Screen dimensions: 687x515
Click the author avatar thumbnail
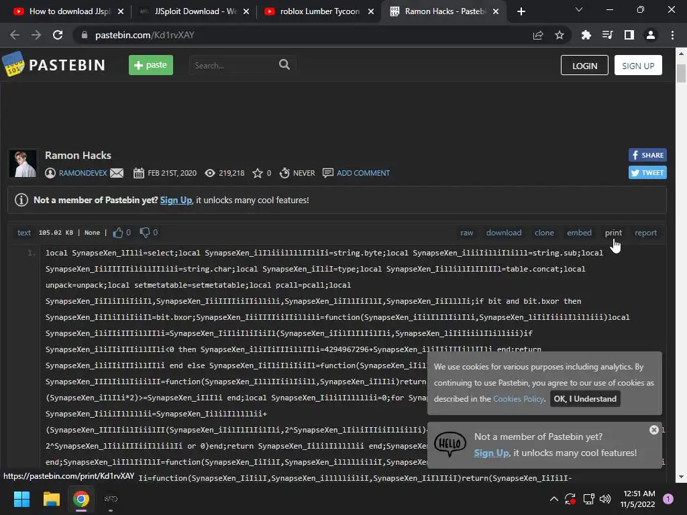[x=23, y=164]
